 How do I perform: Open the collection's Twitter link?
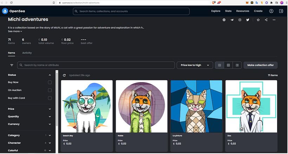point(248,20)
